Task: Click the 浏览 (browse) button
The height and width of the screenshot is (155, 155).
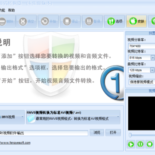Action: tap(97, 133)
